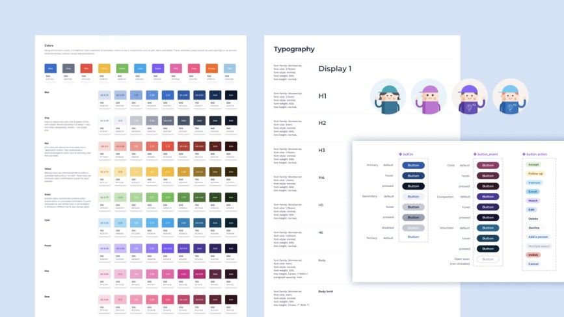Select the avatar wearing the blue diamond shirt
The height and width of the screenshot is (317, 564).
click(x=511, y=97)
